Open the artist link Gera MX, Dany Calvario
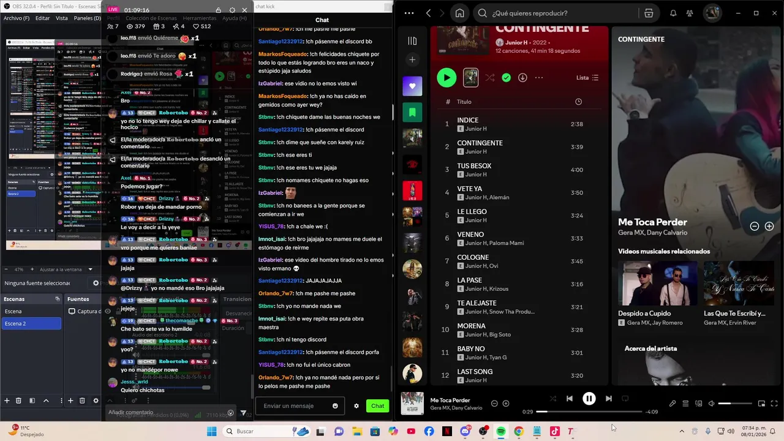This screenshot has height=441, width=784. coord(652,233)
